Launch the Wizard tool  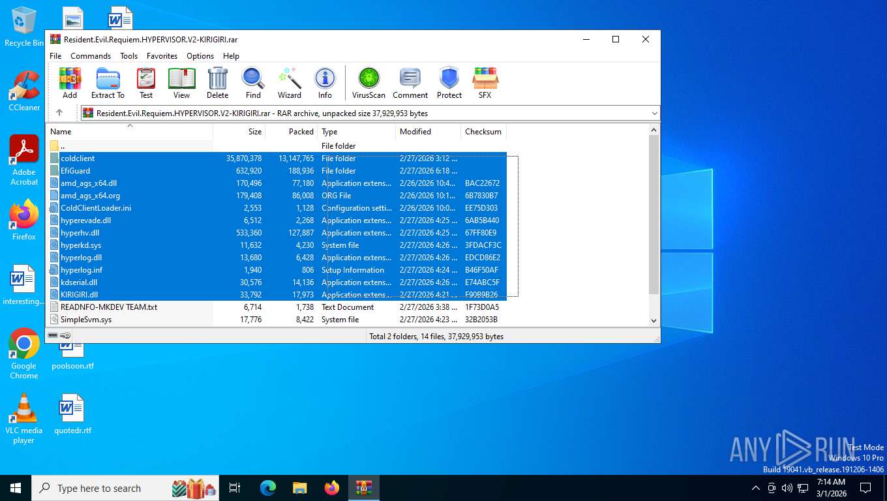click(289, 83)
